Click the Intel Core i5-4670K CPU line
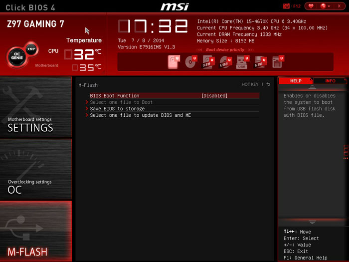 pyautogui.click(x=251, y=21)
